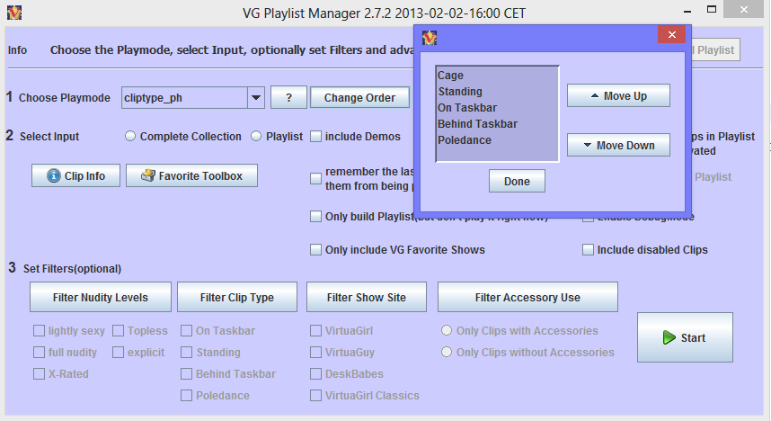Click Move Up in the order dialog
The width and height of the screenshot is (771, 421).
(x=618, y=96)
